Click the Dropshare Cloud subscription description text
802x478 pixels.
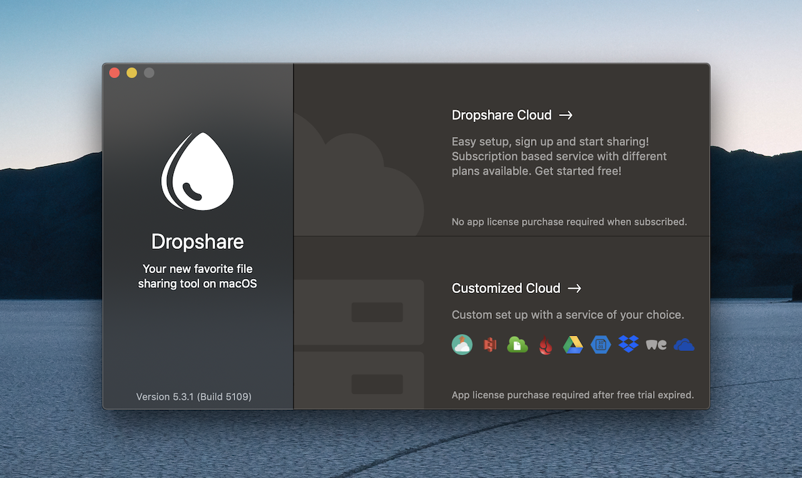click(x=559, y=156)
